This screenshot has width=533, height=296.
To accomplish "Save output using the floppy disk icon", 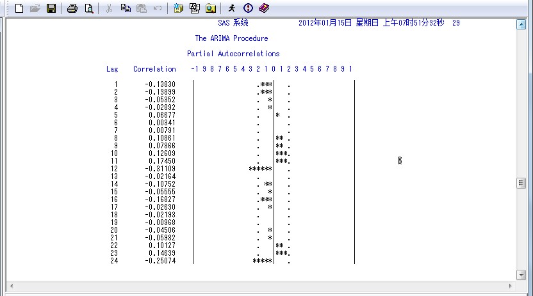I will [51, 8].
